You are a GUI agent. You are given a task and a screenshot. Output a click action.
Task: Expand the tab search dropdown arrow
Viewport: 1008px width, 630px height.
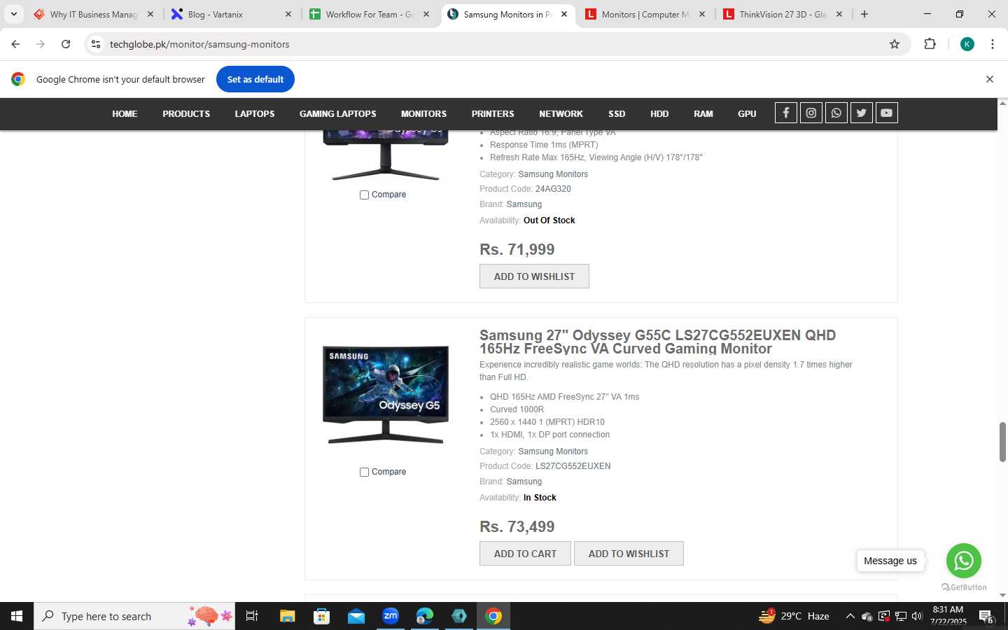pyautogui.click(x=13, y=14)
